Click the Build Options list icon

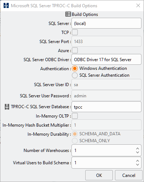pyautogui.click(x=68, y=14)
